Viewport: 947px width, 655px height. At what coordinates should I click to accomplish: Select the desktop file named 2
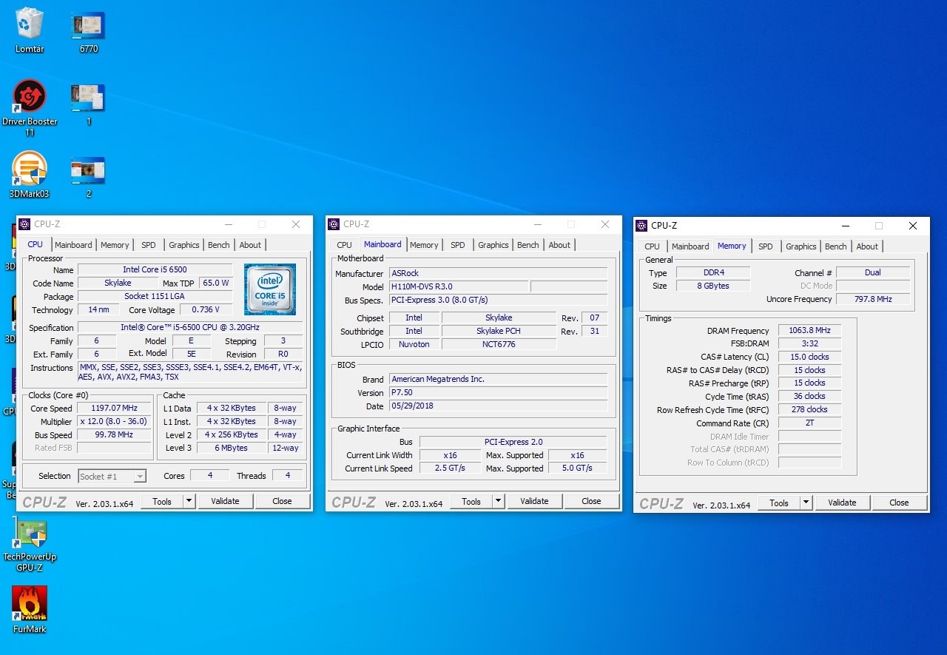(x=88, y=178)
